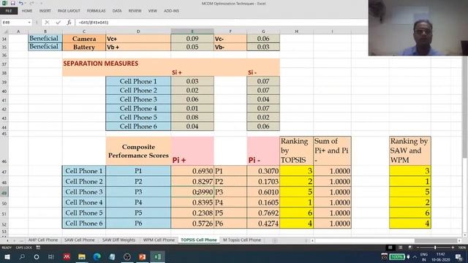Viewport: 468px width, 263px height.
Task: Switch to Normal view icon
Action: click(390, 248)
